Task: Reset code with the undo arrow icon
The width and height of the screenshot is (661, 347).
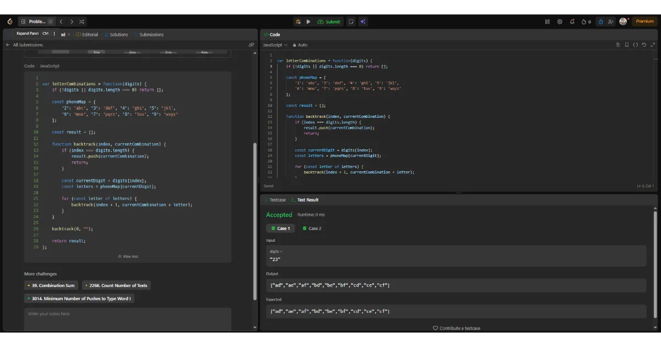Action: pyautogui.click(x=644, y=45)
